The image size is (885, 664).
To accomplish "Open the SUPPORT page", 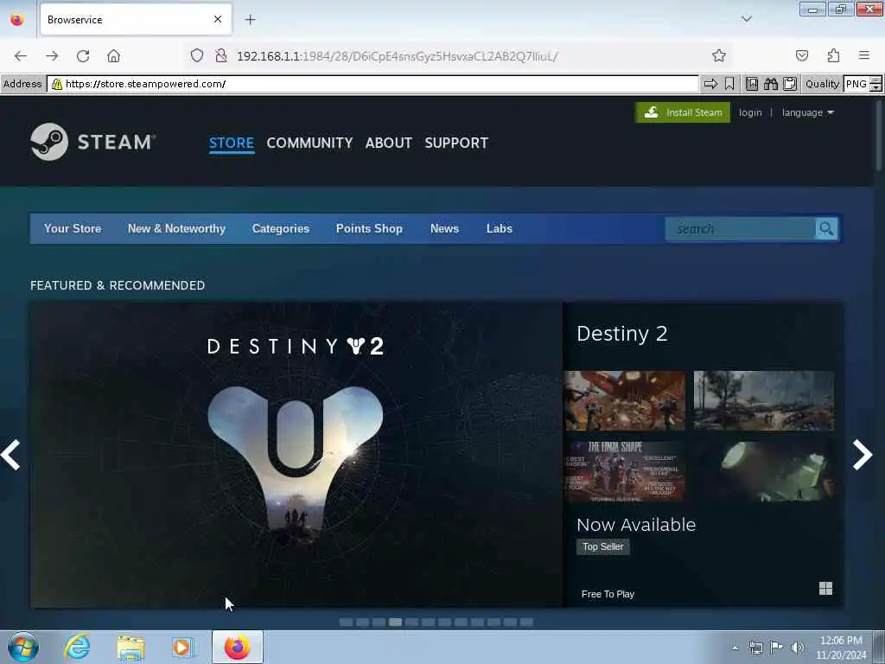I will point(456,143).
